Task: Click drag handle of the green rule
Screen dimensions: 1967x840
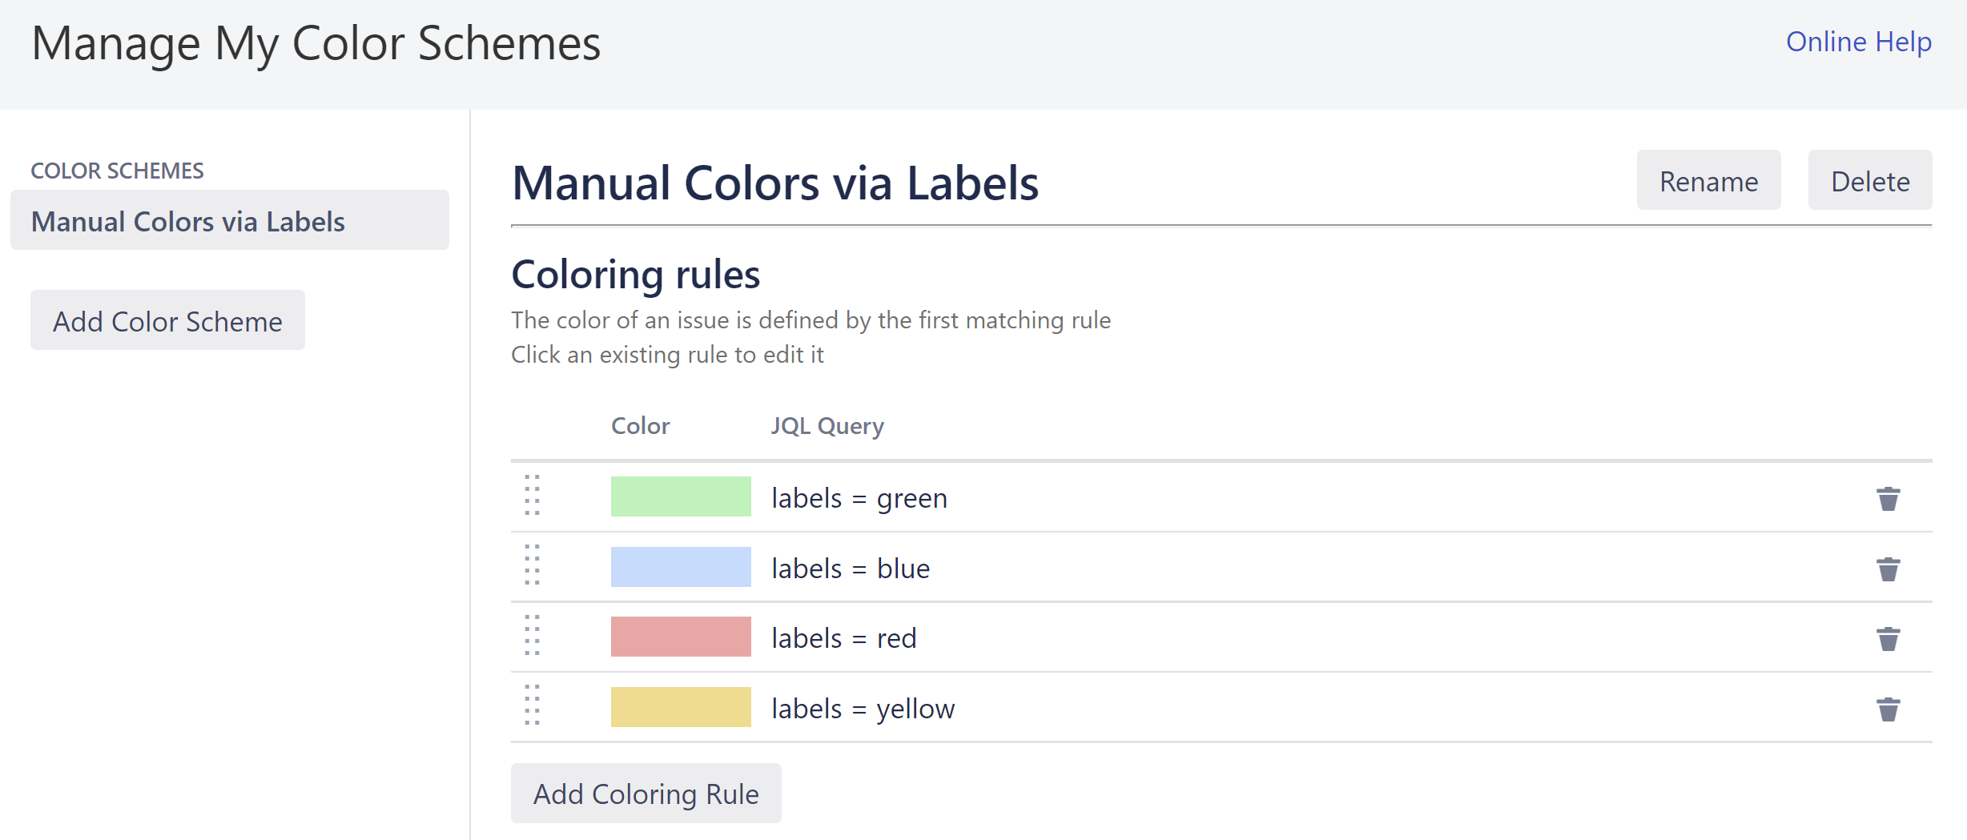Action: point(533,495)
